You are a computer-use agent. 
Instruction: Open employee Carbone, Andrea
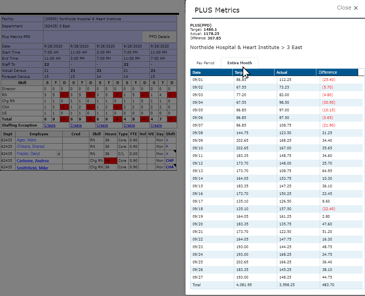click(32, 161)
